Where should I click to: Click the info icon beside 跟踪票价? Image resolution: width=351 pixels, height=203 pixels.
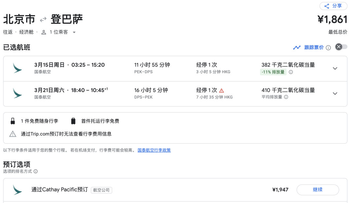click(x=328, y=47)
